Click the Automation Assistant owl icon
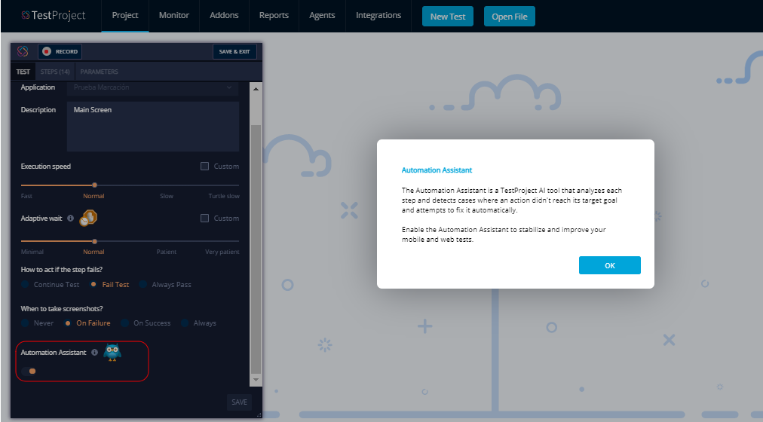The width and height of the screenshot is (763, 422). pyautogui.click(x=112, y=352)
